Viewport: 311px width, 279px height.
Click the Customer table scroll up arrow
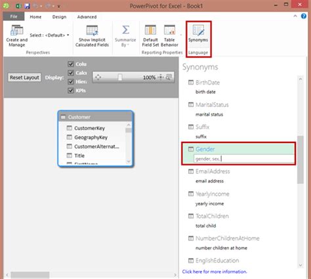pyautogui.click(x=129, y=125)
